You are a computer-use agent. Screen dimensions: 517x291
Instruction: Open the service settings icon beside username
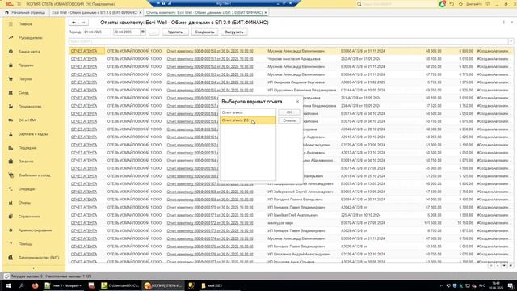coord(488,4)
